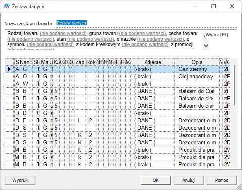
Task: Click the Zap column header
Action: click(x=80, y=62)
